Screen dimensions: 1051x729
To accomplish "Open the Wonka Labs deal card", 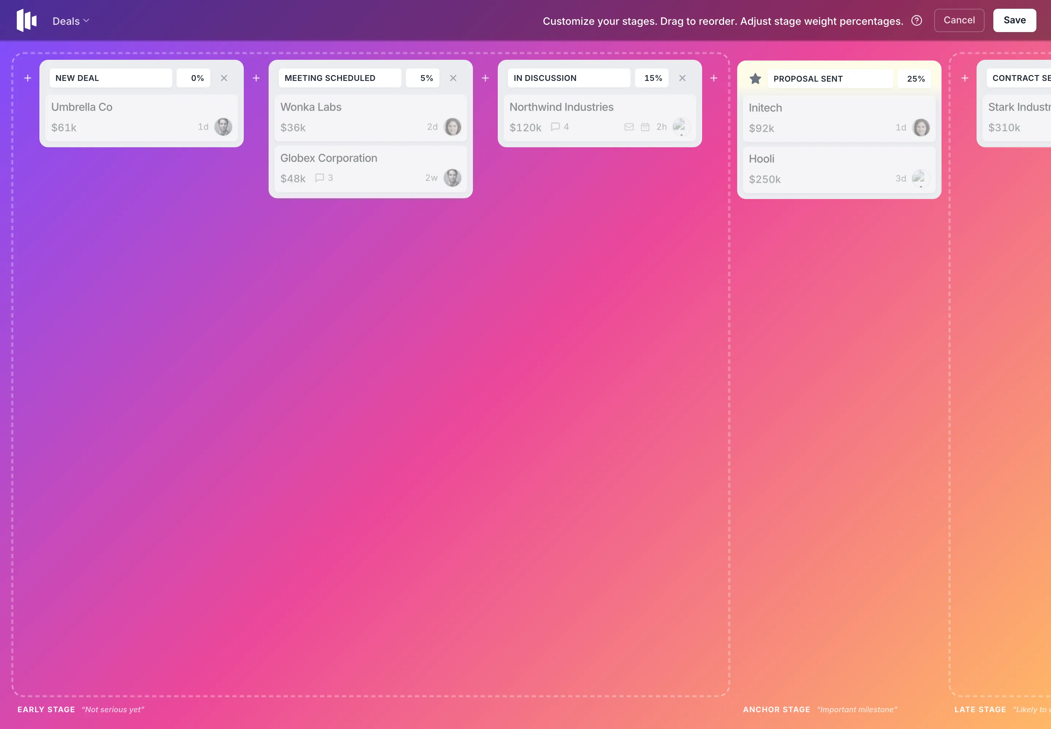I will [370, 118].
